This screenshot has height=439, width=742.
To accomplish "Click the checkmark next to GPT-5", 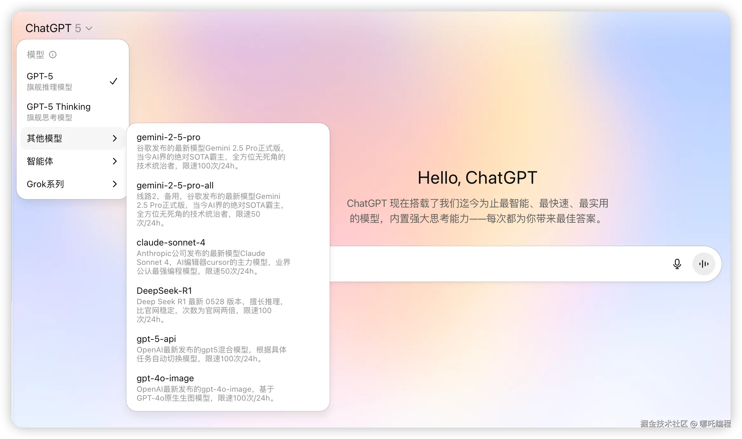I will tap(113, 81).
